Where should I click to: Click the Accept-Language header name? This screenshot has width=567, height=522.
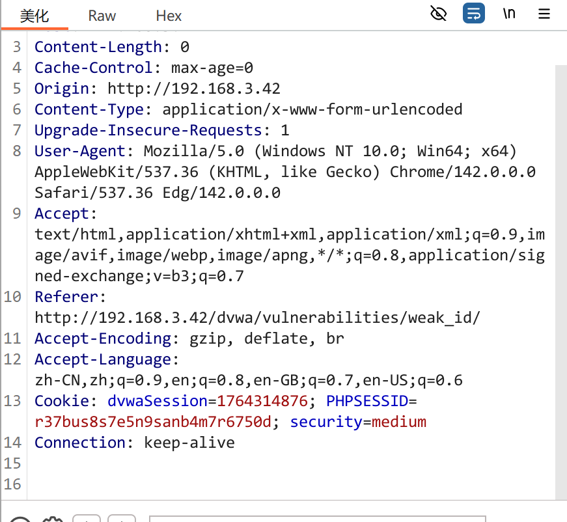(103, 359)
